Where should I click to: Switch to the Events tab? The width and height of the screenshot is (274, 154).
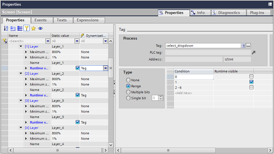(x=41, y=20)
